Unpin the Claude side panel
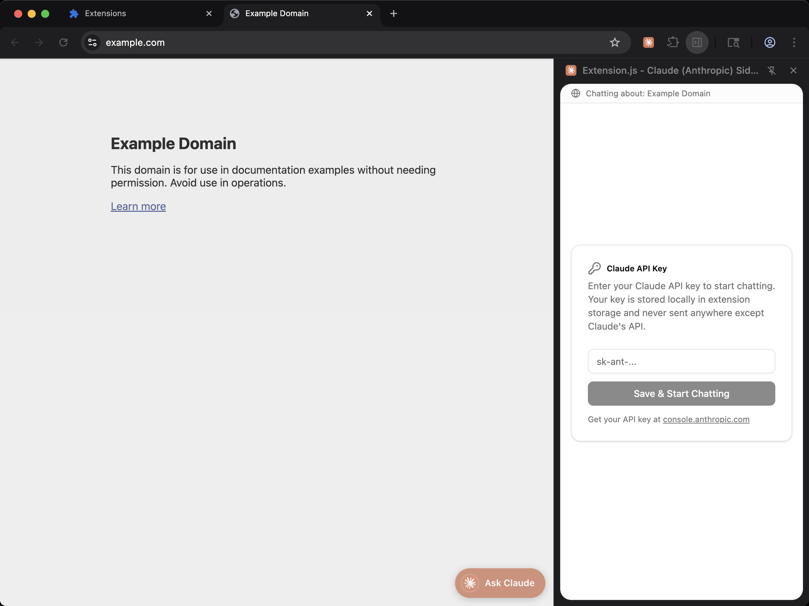Screen dimensions: 809x606 [x=772, y=70]
